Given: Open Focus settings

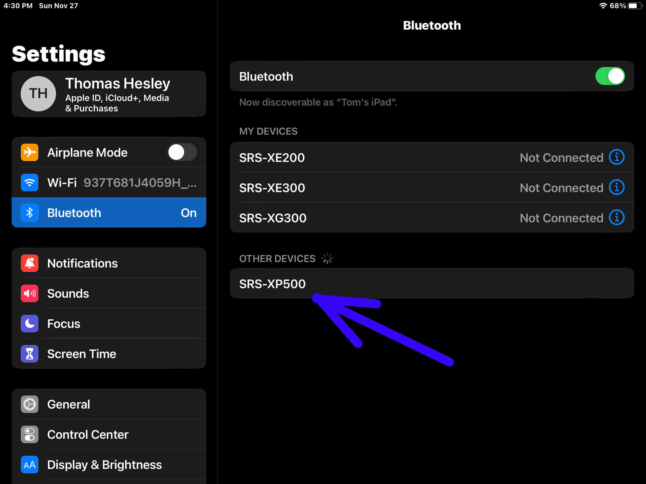Looking at the screenshot, I should coord(109,324).
